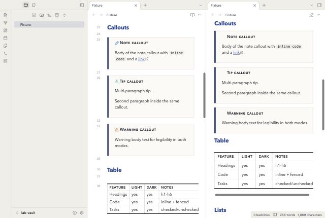The width and height of the screenshot is (325, 218).
Task: Click the base layout icon under command palette
Action: (x=6, y=61)
